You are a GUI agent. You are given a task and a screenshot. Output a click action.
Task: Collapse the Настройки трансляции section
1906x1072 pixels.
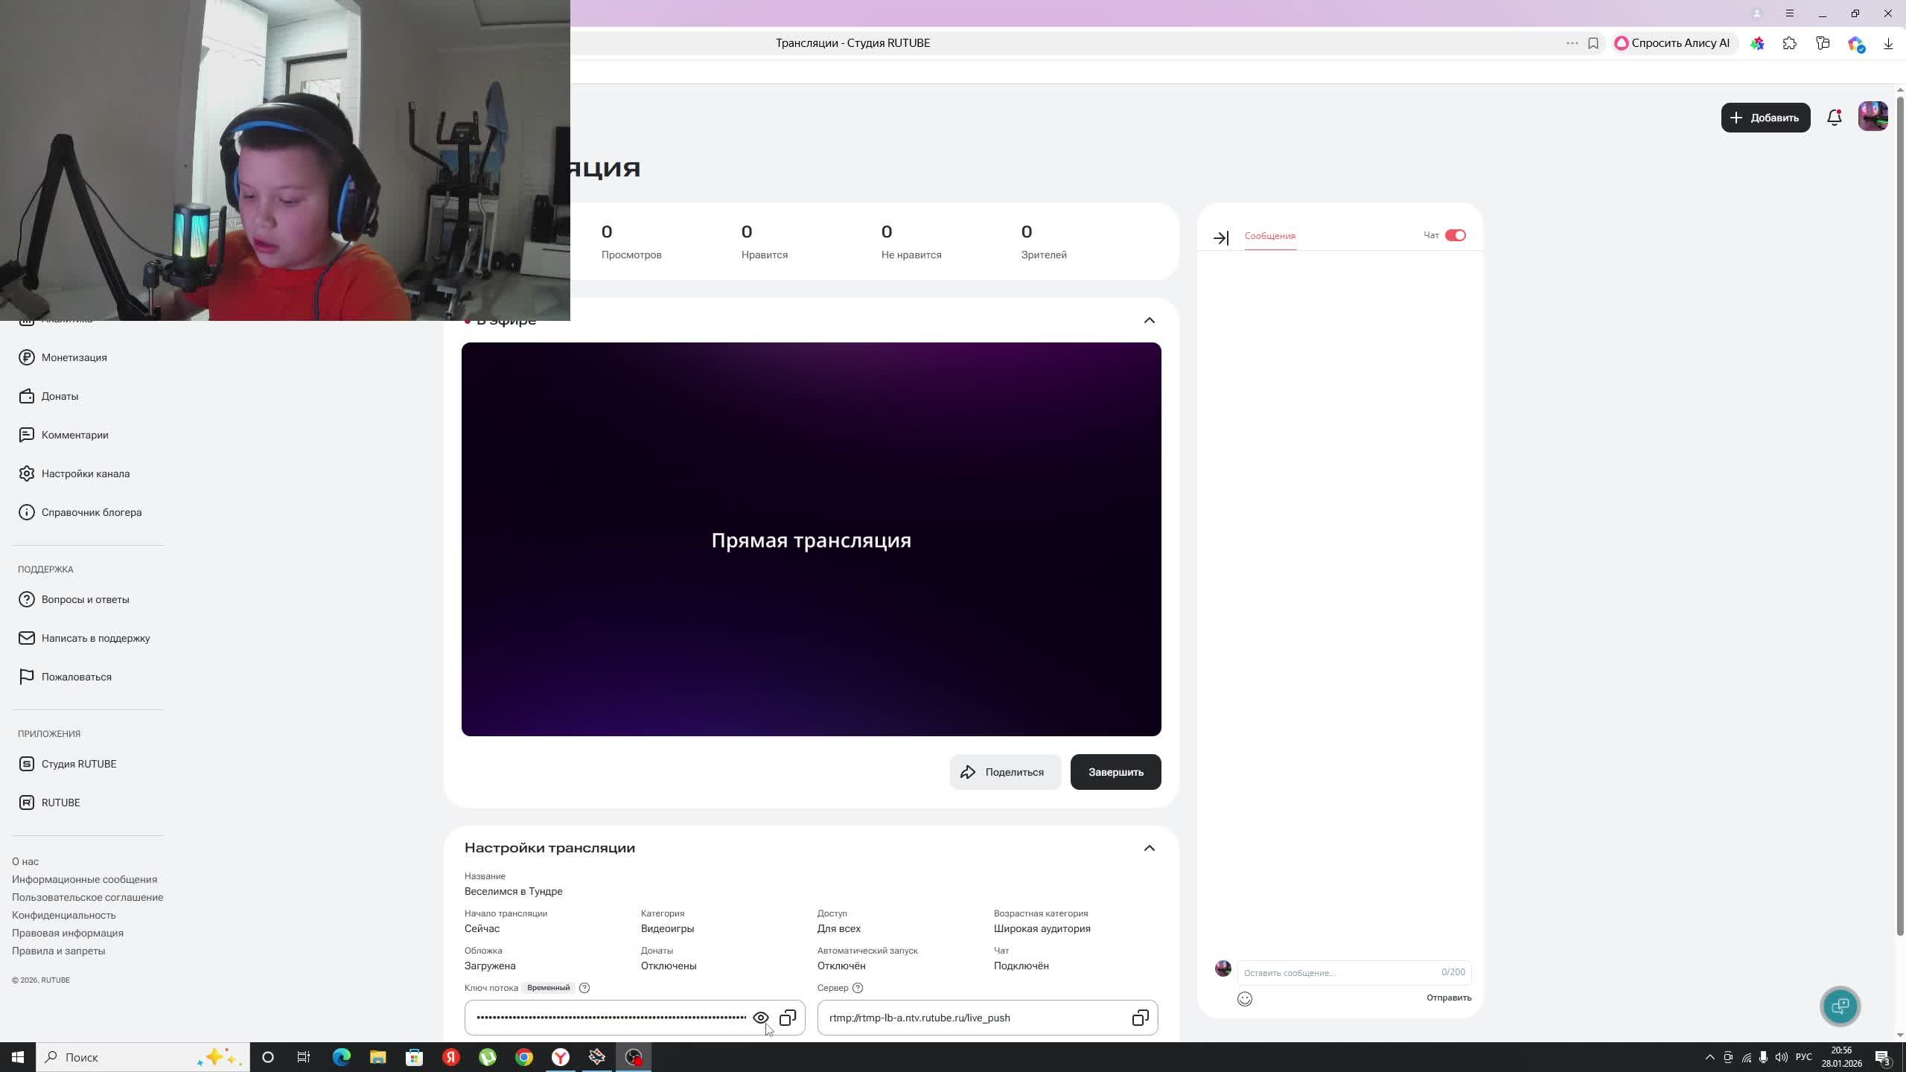pos(1149,848)
